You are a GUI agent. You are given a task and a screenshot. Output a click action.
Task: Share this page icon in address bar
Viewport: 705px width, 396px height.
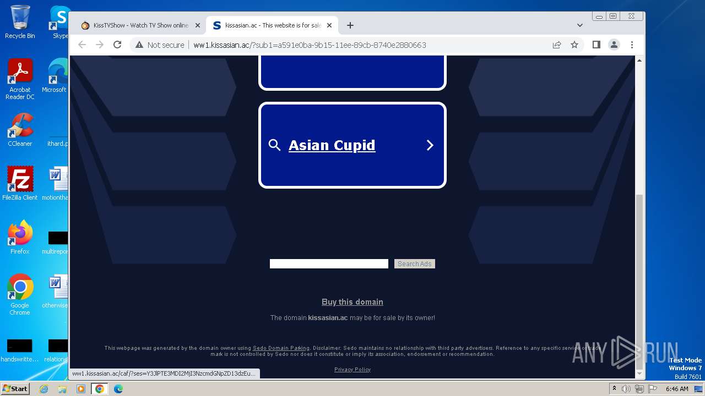557,45
